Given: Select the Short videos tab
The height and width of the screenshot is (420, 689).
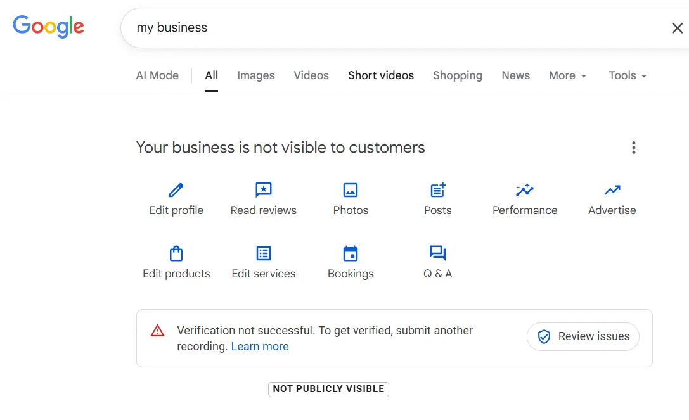Looking at the screenshot, I should (x=380, y=75).
